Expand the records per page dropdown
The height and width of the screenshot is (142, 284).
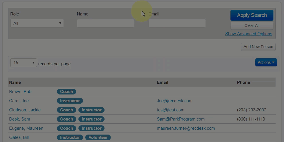23,63
